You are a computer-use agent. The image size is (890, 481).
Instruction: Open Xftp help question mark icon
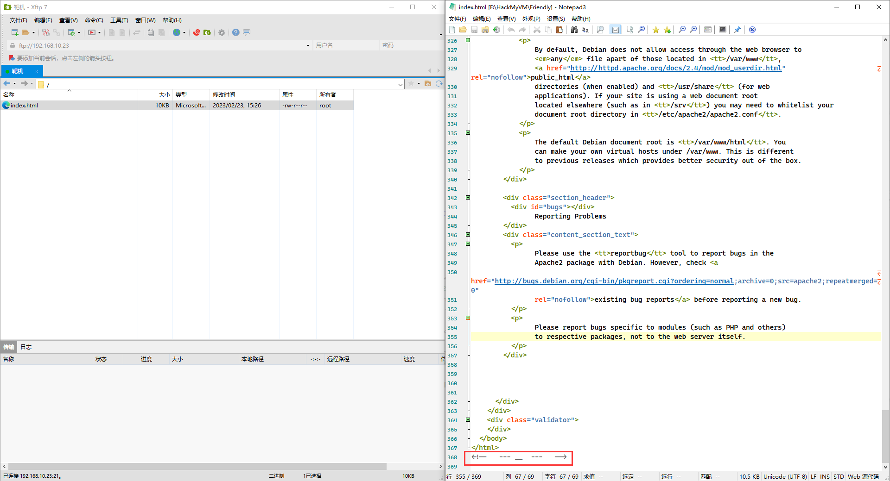(236, 32)
